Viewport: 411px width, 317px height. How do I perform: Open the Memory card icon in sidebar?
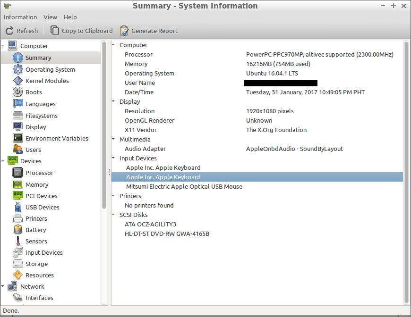tap(18, 184)
